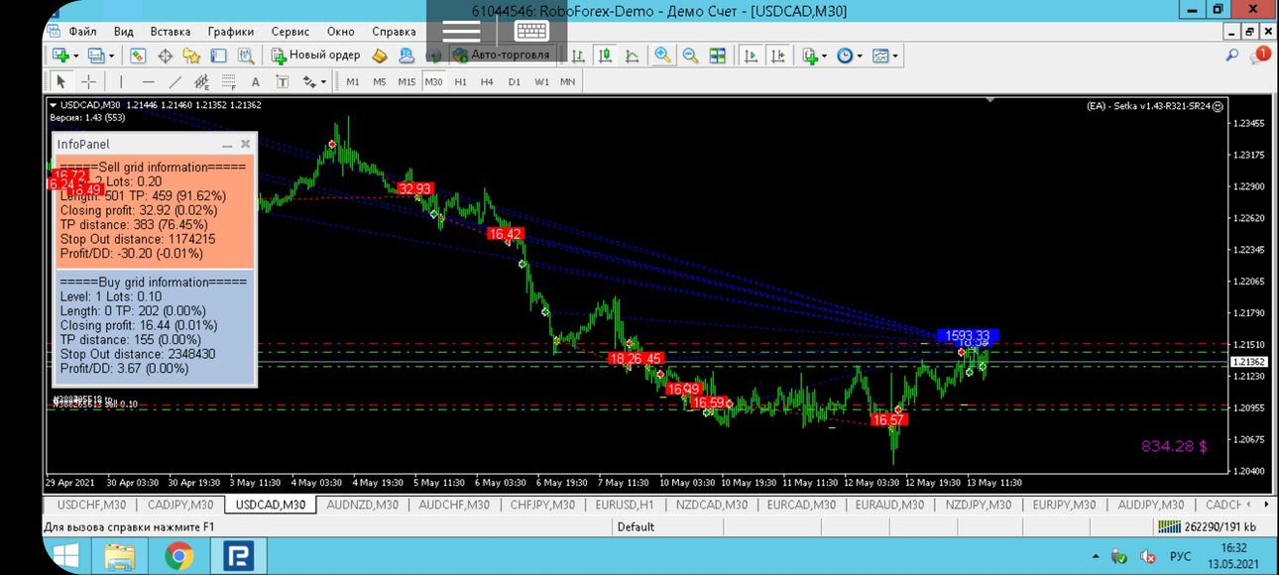Image resolution: width=1279 pixels, height=575 pixels.
Task: Toggle chart auto scroll
Action: coord(752,56)
